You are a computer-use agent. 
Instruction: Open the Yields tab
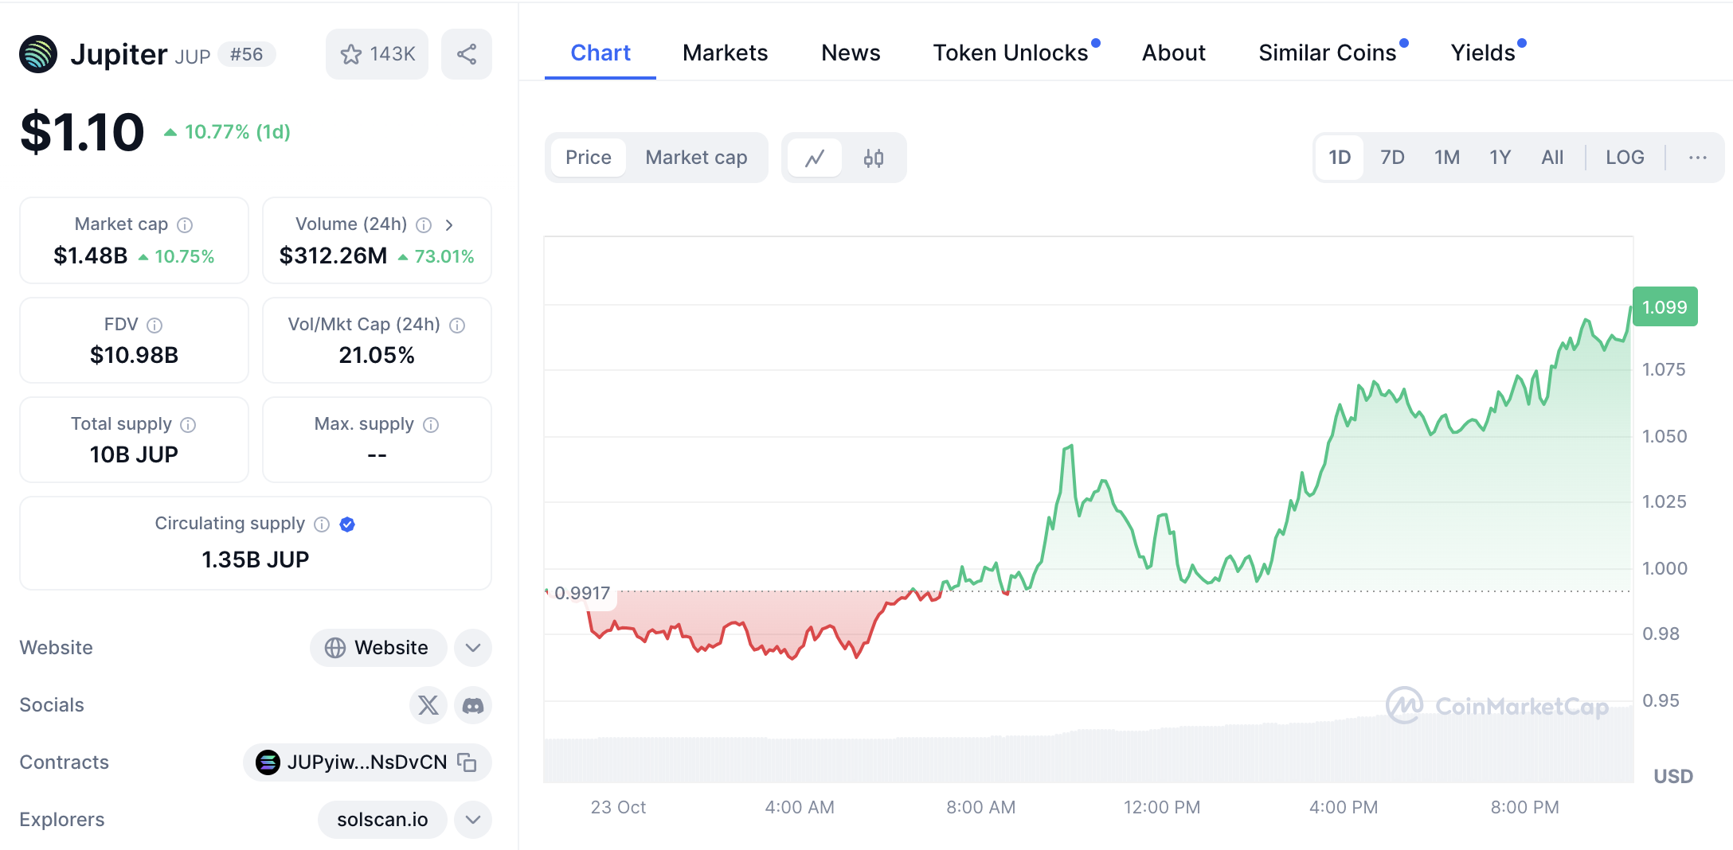click(1484, 53)
